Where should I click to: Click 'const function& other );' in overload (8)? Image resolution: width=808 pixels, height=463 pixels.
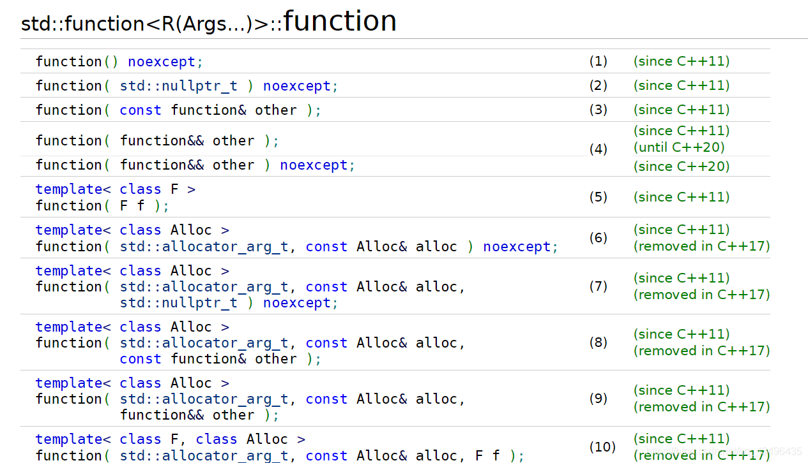click(220, 359)
